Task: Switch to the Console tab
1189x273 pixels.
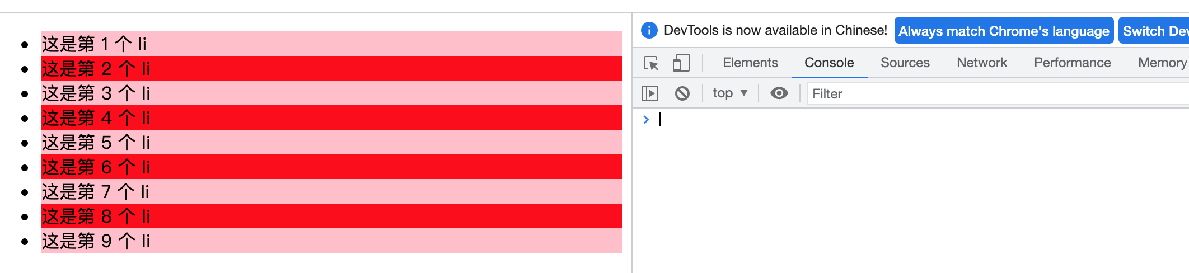Action: tap(829, 63)
